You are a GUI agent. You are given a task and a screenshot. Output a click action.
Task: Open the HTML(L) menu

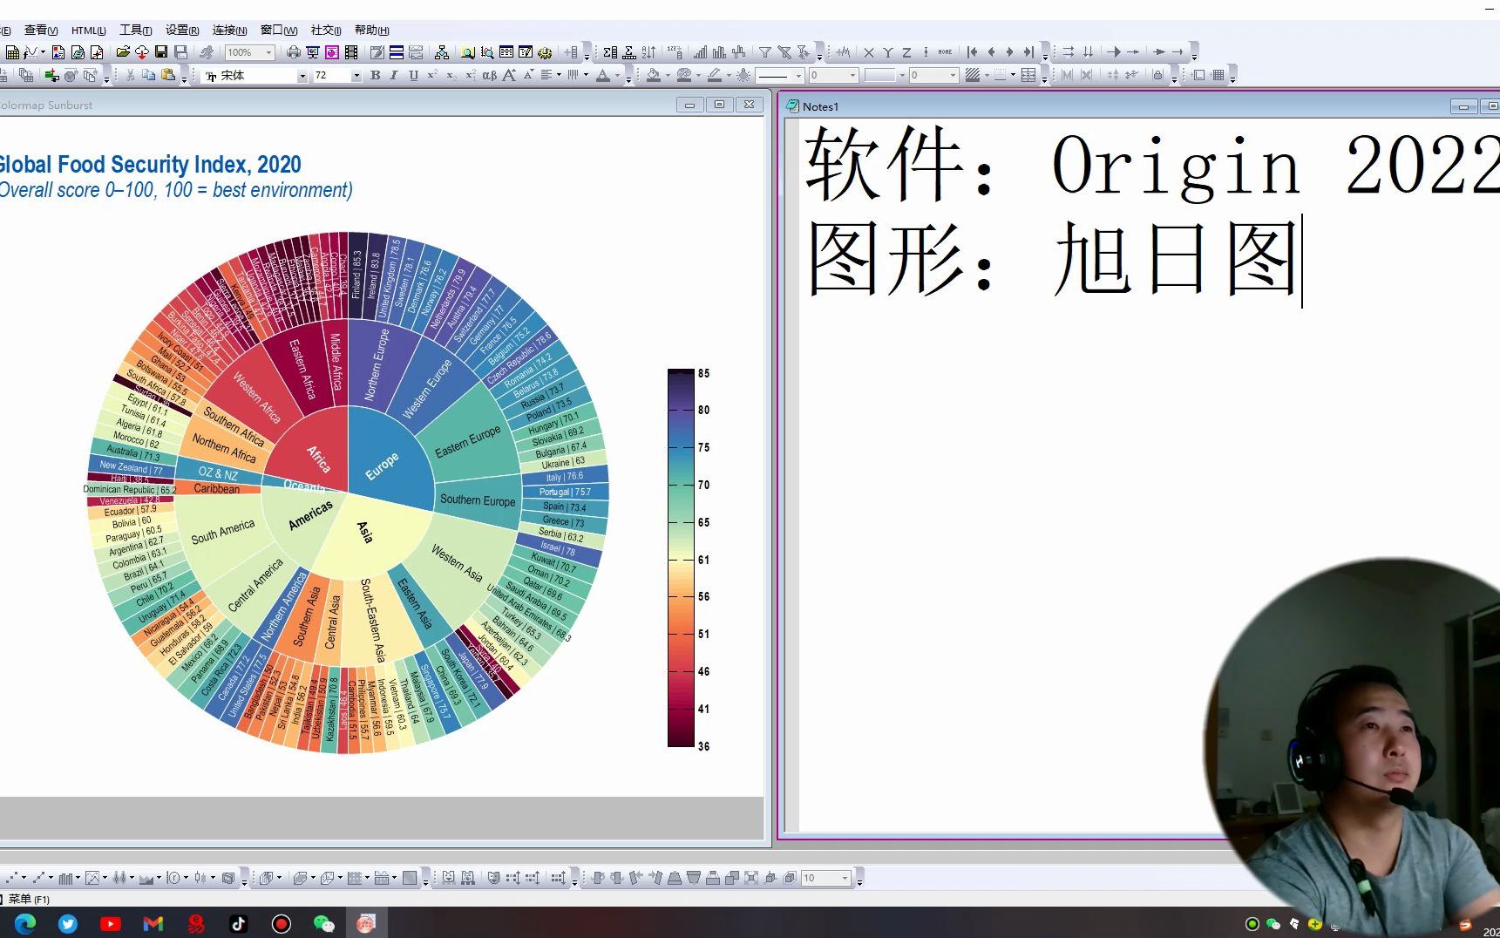coord(88,31)
